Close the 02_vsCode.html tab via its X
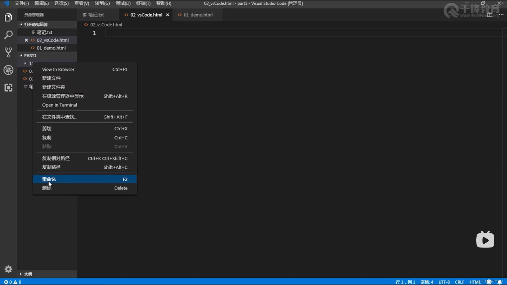The width and height of the screenshot is (507, 285). [x=167, y=15]
